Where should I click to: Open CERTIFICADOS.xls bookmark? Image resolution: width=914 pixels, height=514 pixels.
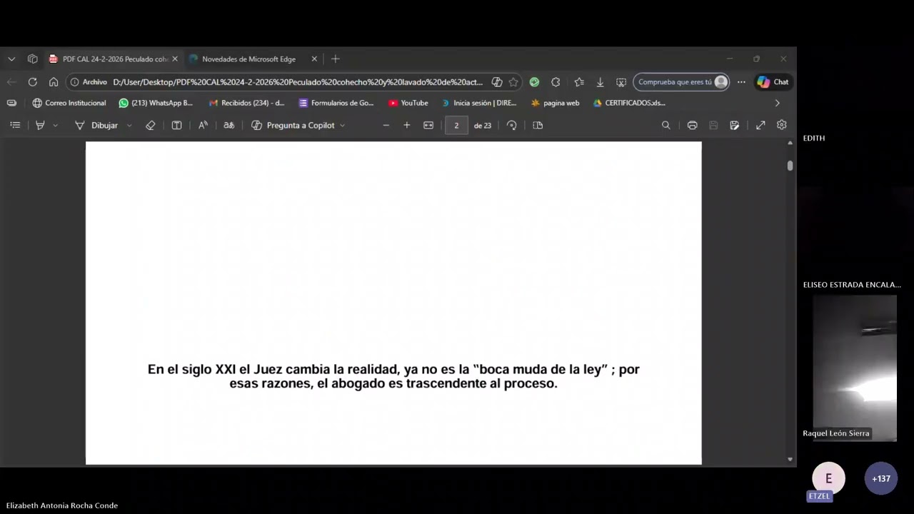click(x=629, y=103)
